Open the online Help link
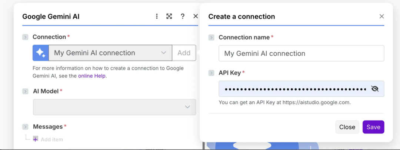The width and height of the screenshot is (400, 150). (92, 76)
